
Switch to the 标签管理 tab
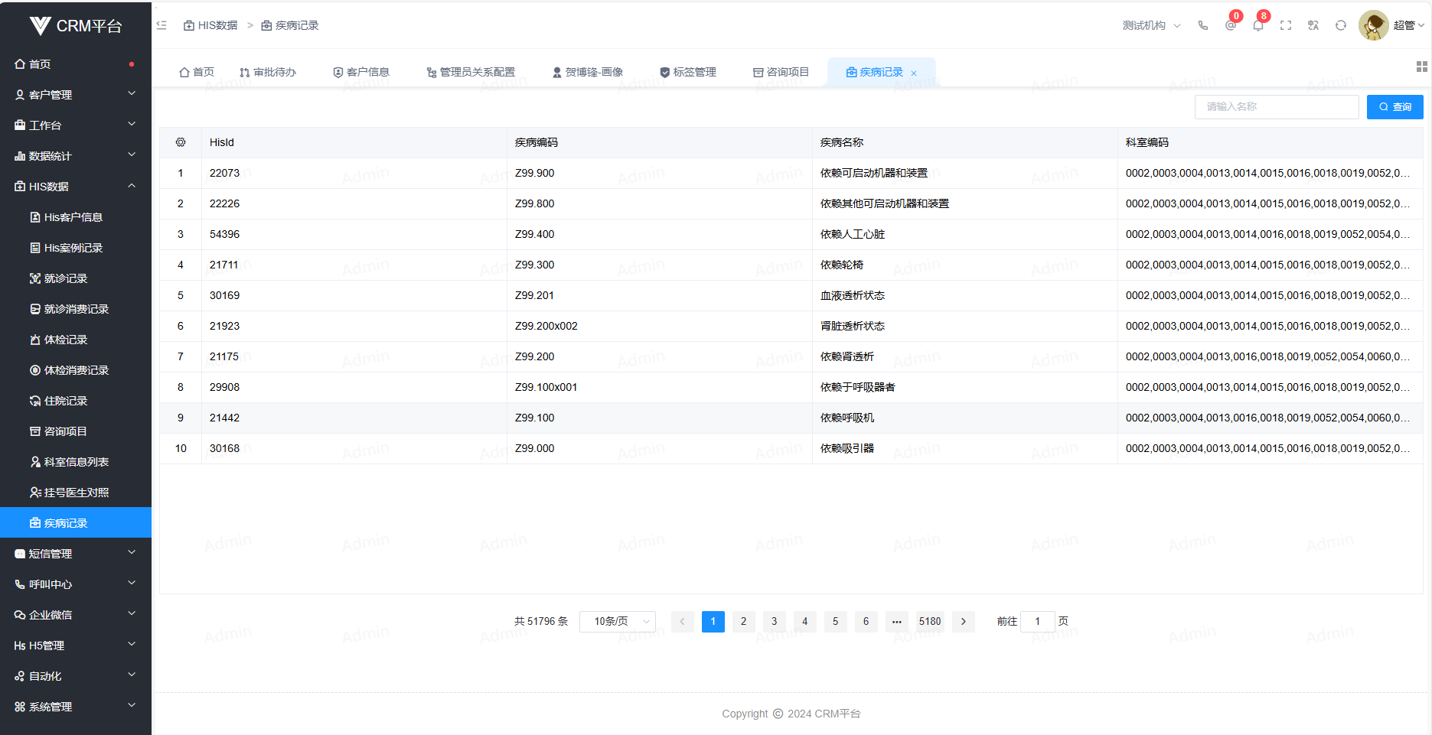click(x=688, y=72)
